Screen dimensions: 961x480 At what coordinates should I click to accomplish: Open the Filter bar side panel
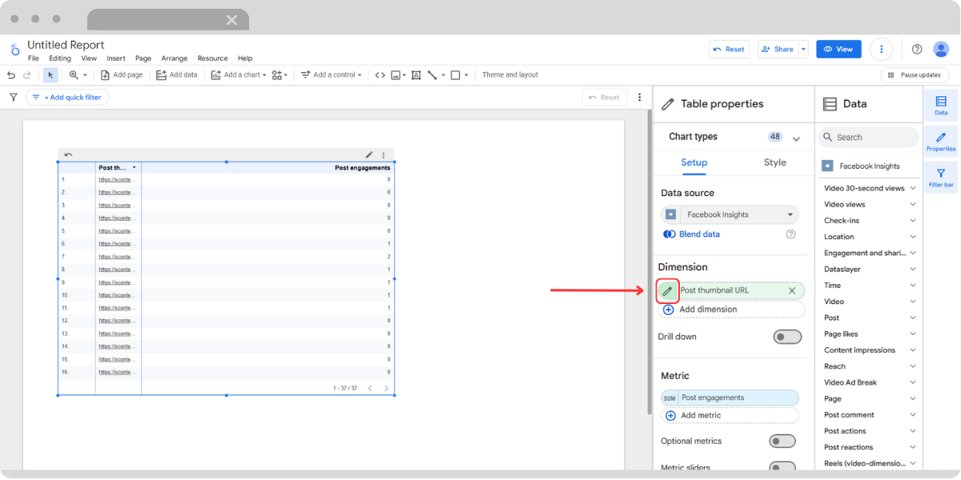point(941,178)
